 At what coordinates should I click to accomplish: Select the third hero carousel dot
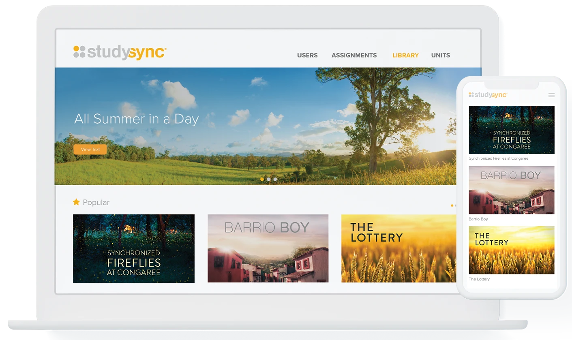click(275, 179)
